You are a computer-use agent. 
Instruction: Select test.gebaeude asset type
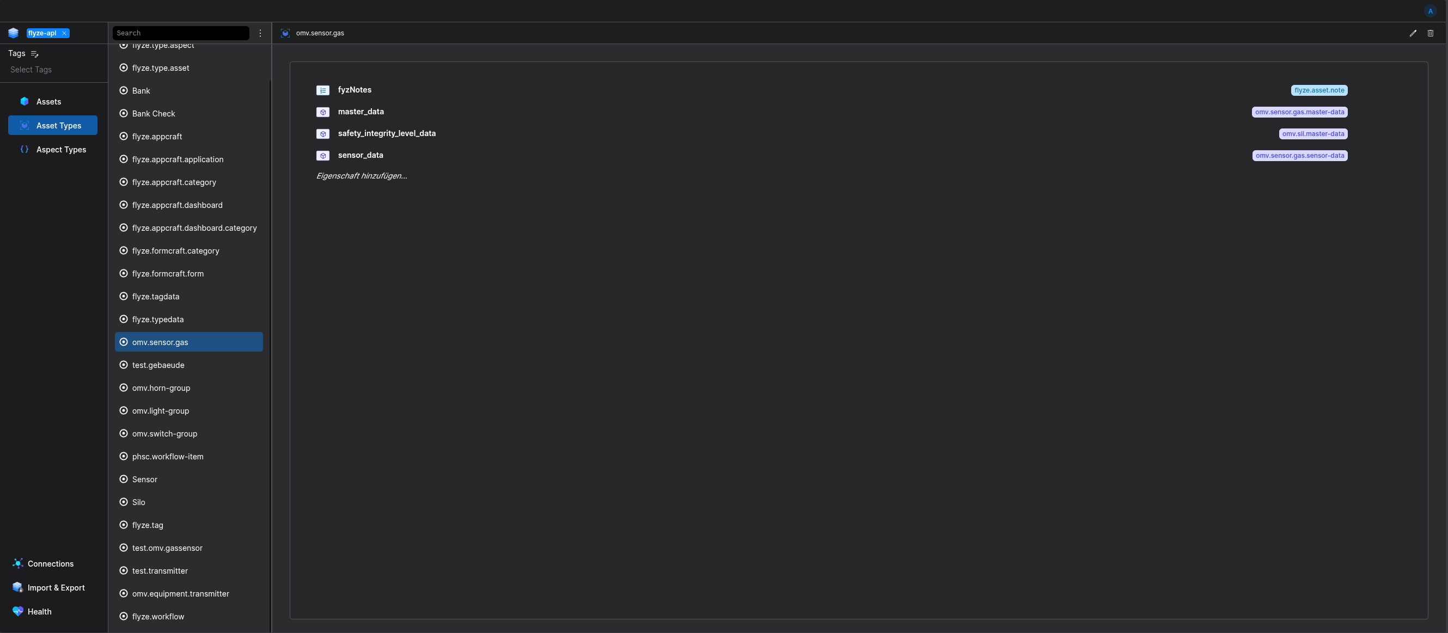click(x=158, y=365)
